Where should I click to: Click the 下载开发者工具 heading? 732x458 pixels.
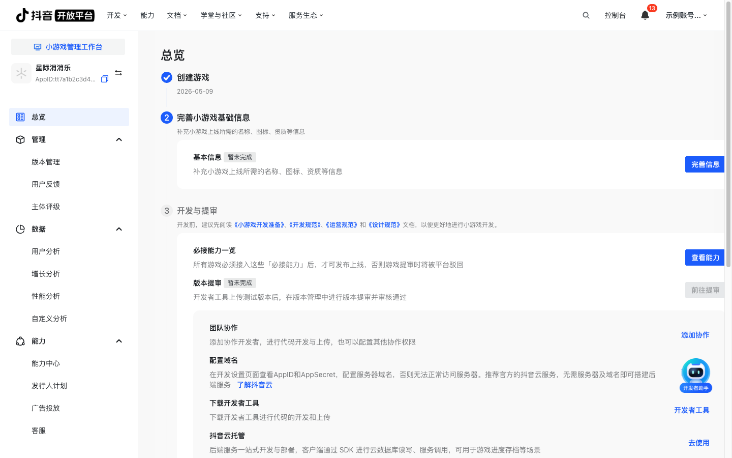coord(234,403)
